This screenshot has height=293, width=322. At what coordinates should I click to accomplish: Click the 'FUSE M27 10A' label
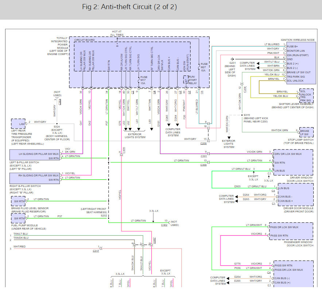[x=204, y=67]
